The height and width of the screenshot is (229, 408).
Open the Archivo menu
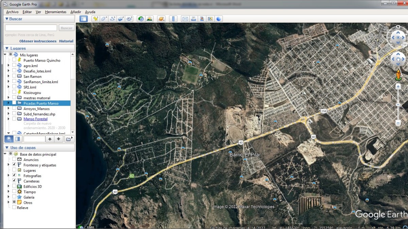(12, 12)
